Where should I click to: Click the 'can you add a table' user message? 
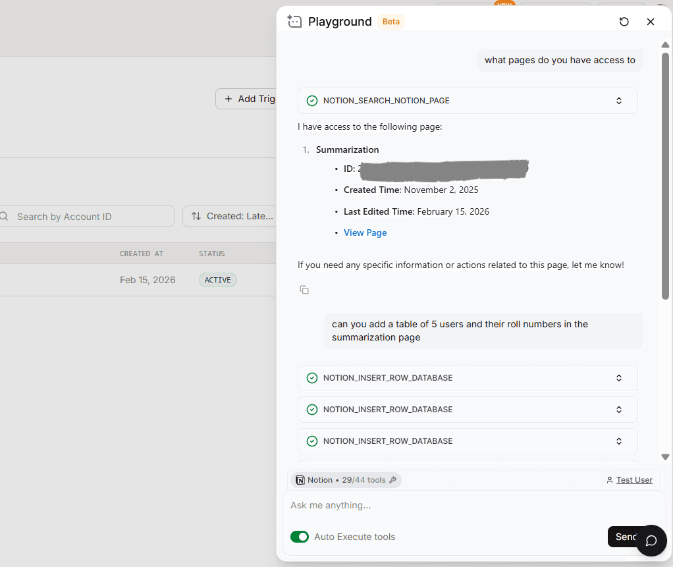(484, 331)
